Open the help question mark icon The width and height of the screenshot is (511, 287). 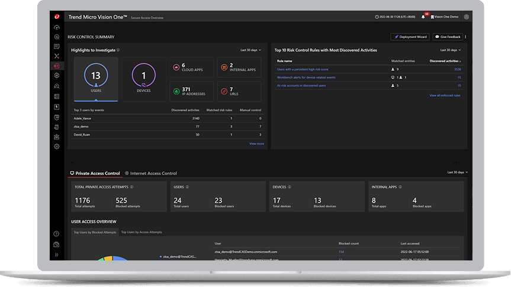tap(56, 234)
